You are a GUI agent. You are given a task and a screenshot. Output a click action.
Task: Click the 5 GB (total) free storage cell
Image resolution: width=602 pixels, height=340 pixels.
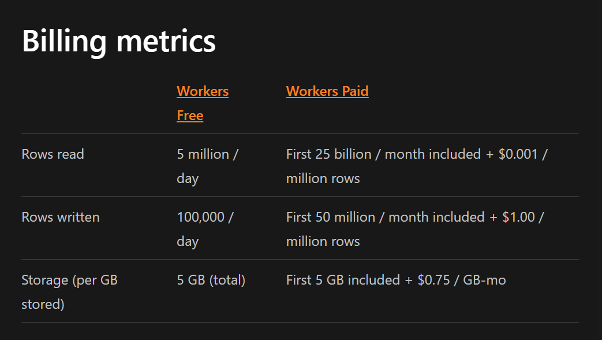(211, 280)
